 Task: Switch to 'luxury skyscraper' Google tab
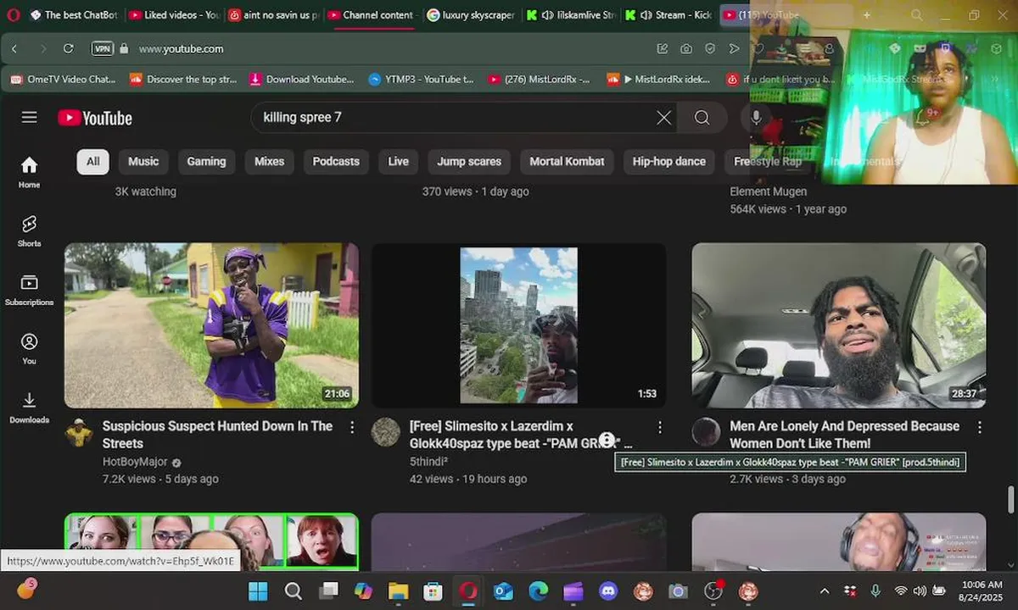coord(472,15)
